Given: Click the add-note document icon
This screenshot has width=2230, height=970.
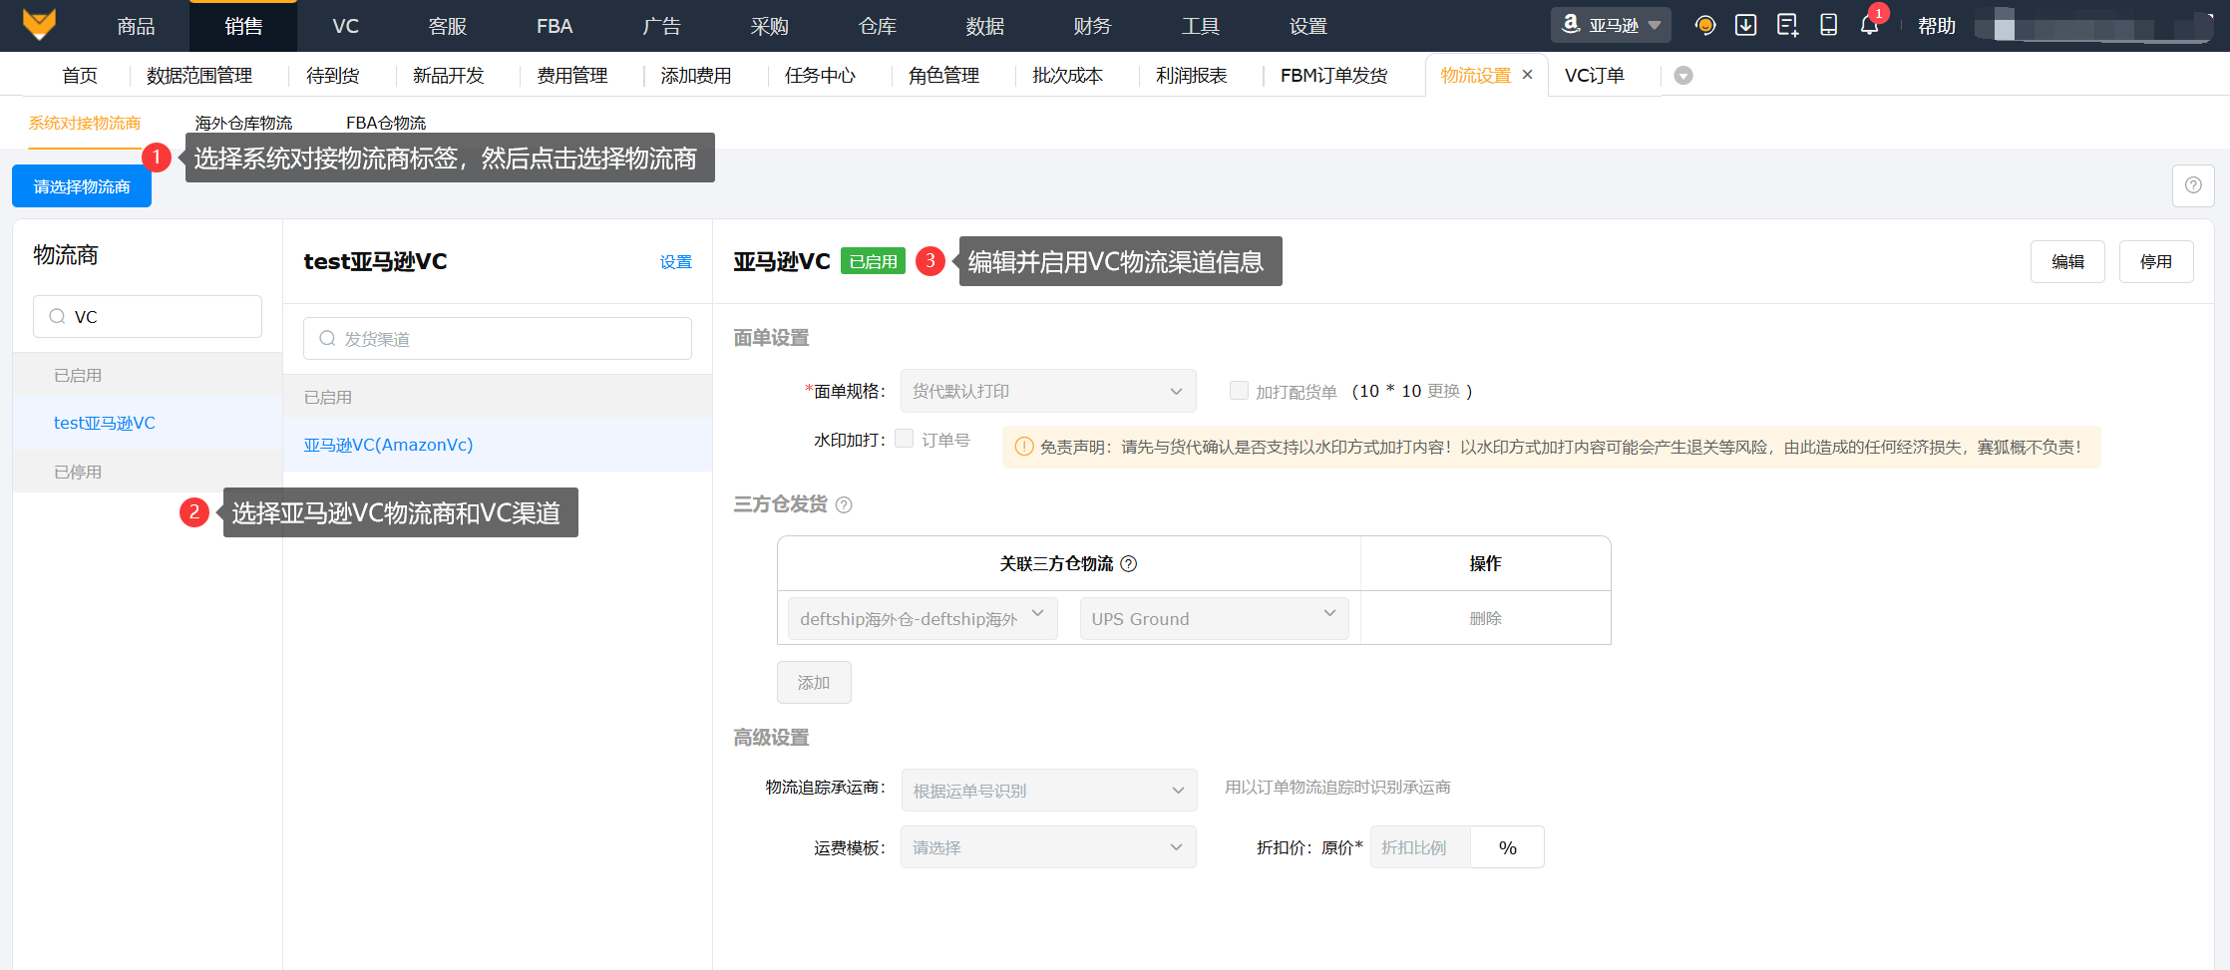Looking at the screenshot, I should (1787, 26).
